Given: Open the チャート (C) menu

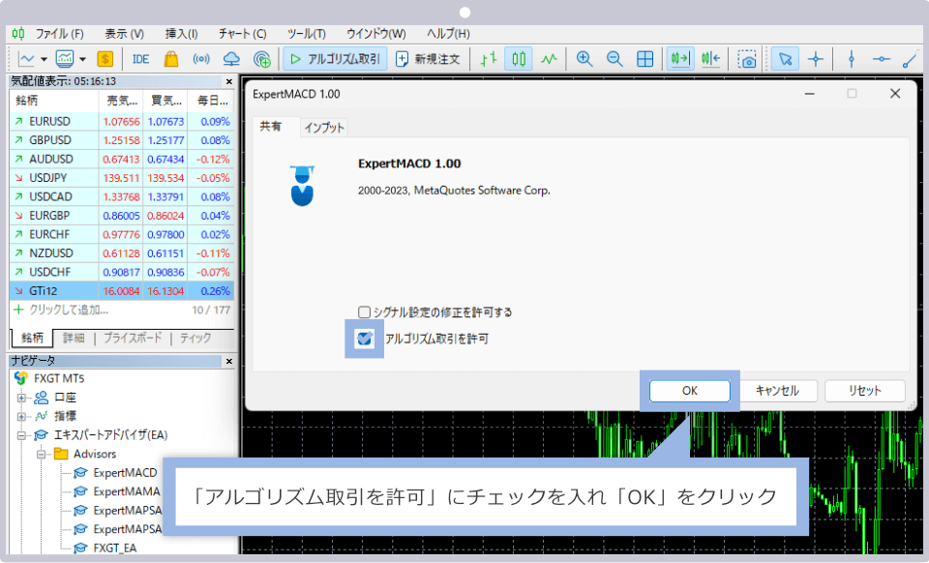Looking at the screenshot, I should coord(242,34).
